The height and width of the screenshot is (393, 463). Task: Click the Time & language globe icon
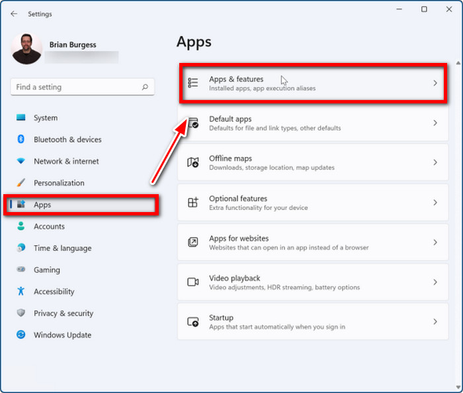pos(21,248)
